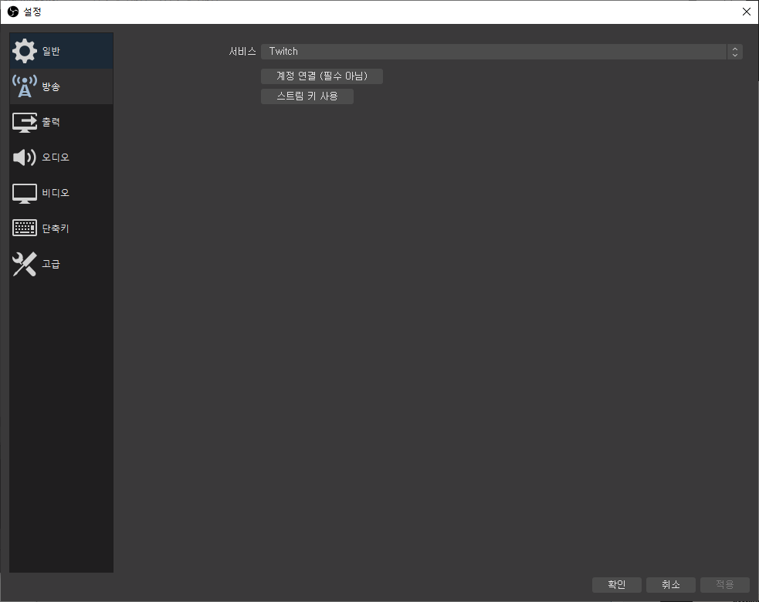Image resolution: width=759 pixels, height=602 pixels.
Task: Cancel changes with the 취소 button
Action: click(x=671, y=584)
